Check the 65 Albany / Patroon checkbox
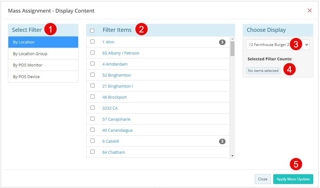Viewport: 320px width, 188px height. pyautogui.click(x=92, y=53)
